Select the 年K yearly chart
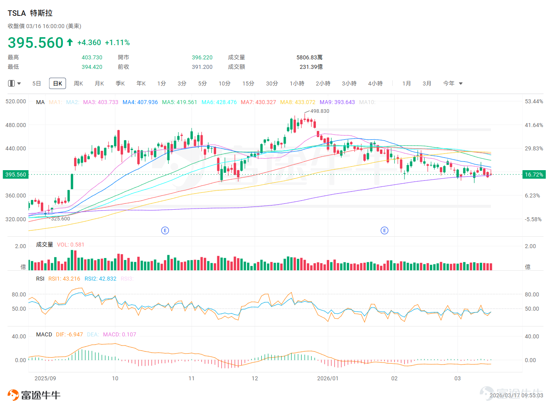 (x=141, y=83)
